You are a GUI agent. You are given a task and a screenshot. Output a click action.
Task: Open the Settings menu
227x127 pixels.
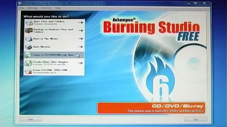click(x=33, y=8)
